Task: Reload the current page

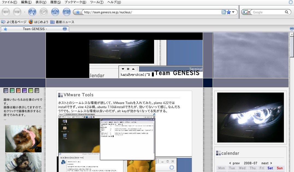Action: [32, 12]
